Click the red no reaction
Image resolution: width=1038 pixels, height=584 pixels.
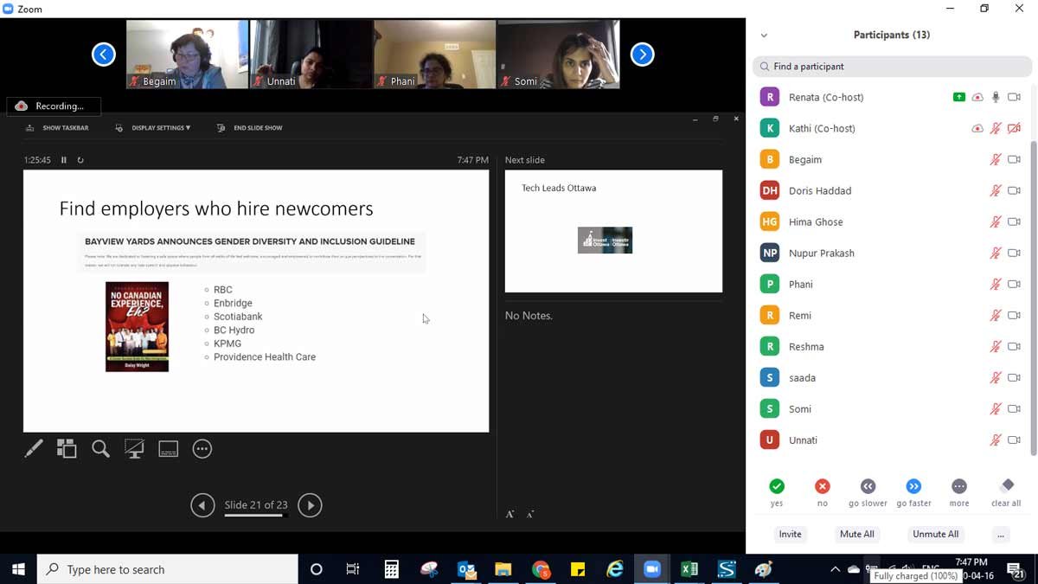823,486
